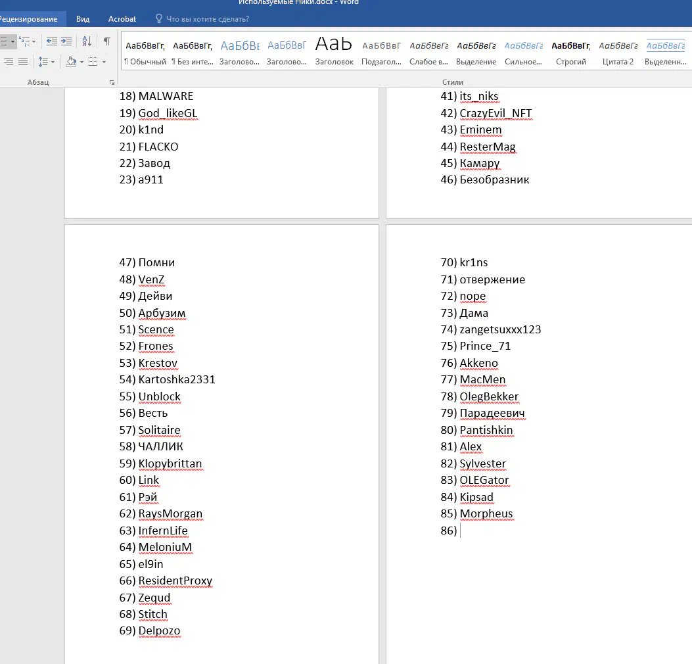Screen dimensions: 692x664
Task: Apply the Обычный style
Action: click(145, 52)
